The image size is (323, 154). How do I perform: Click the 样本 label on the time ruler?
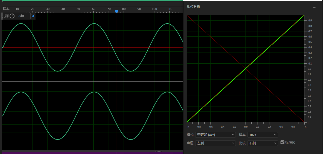coord(6,9)
